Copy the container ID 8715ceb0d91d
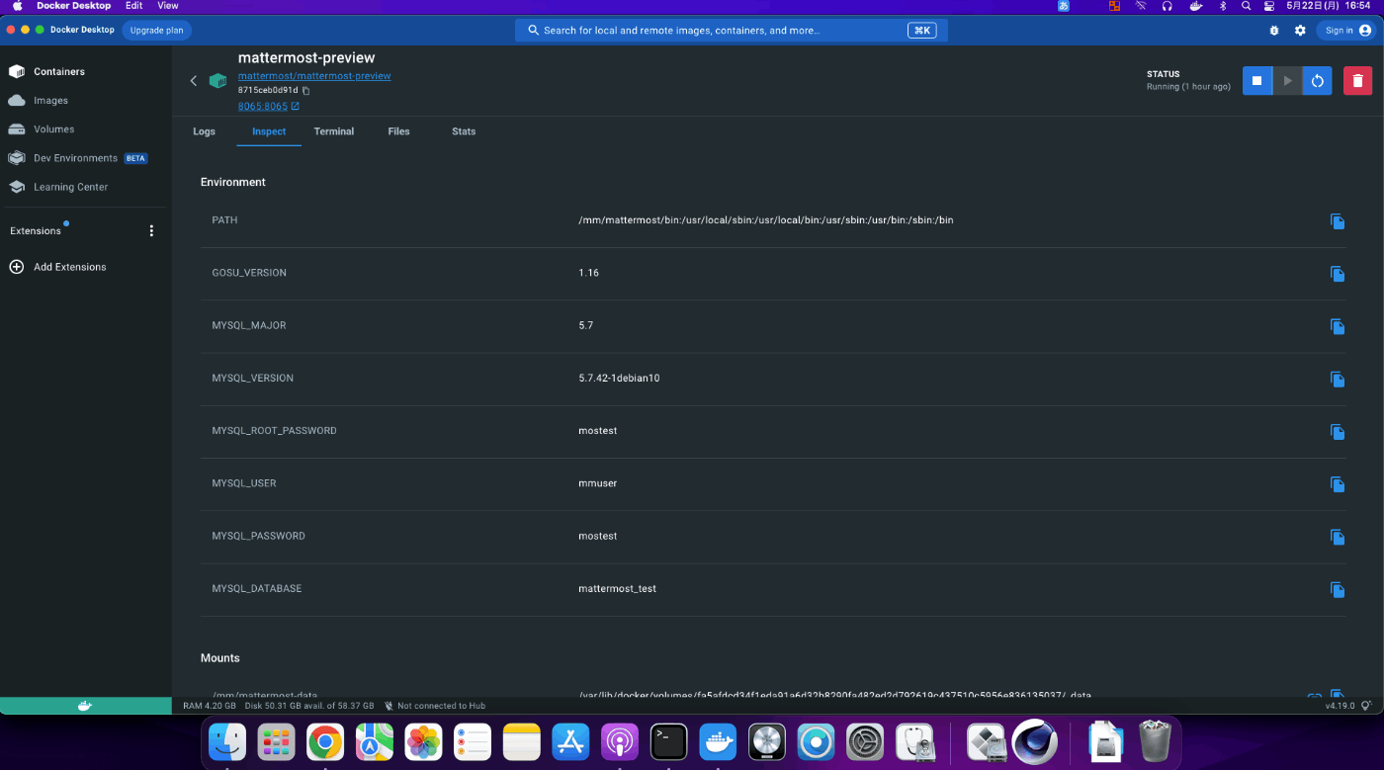1384x770 pixels. [x=306, y=91]
